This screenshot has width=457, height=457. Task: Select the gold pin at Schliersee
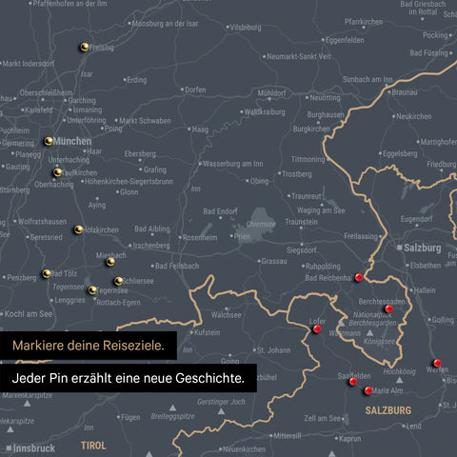[x=118, y=281]
